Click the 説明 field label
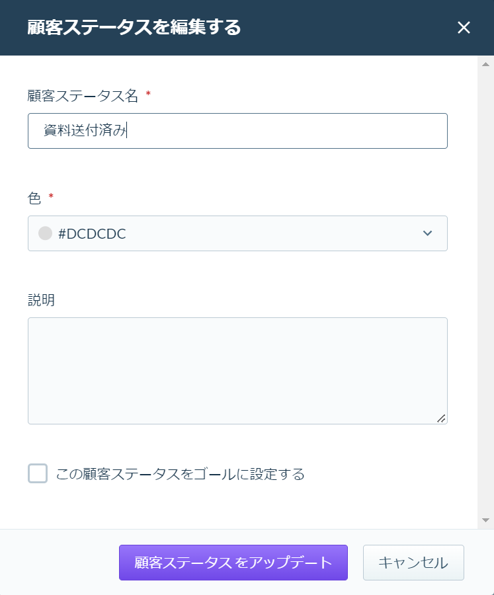494x595 pixels. [x=41, y=299]
